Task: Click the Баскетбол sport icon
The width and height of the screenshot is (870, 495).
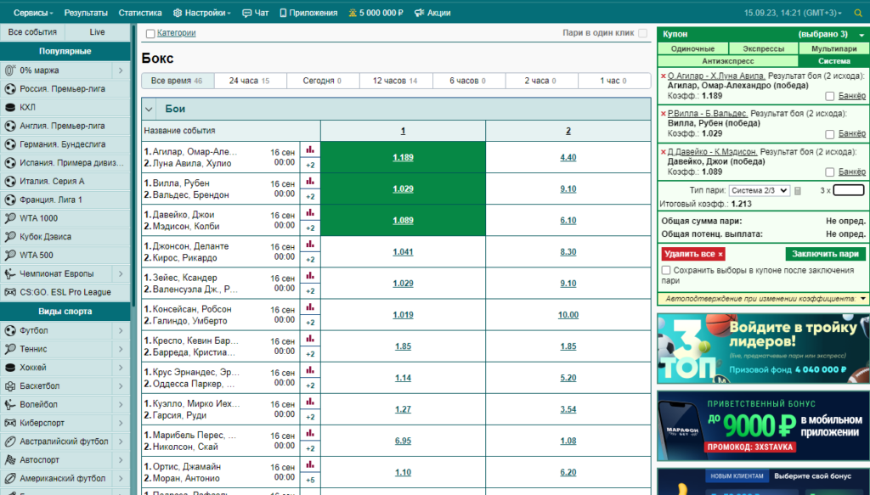Action: pyautogui.click(x=10, y=385)
